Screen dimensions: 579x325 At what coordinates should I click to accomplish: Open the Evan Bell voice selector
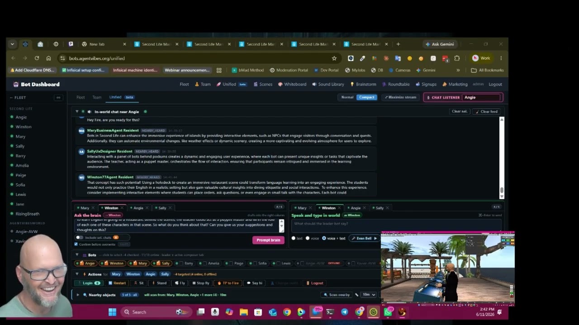tap(364, 238)
